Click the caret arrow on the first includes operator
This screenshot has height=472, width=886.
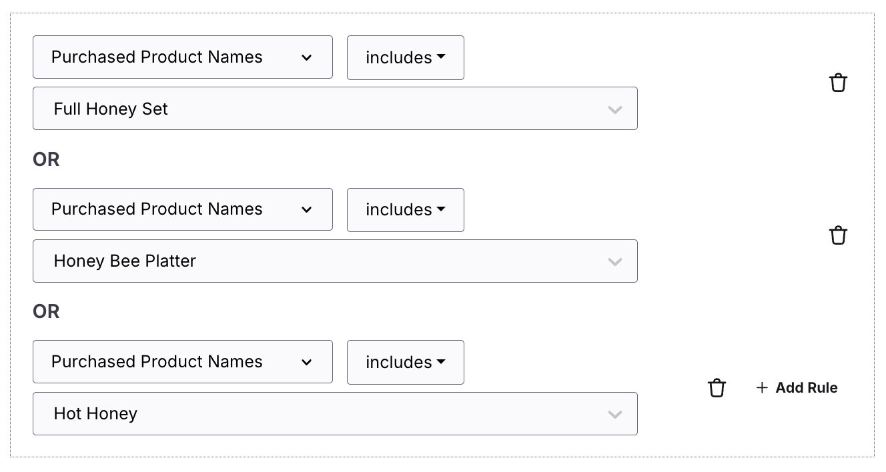click(441, 57)
